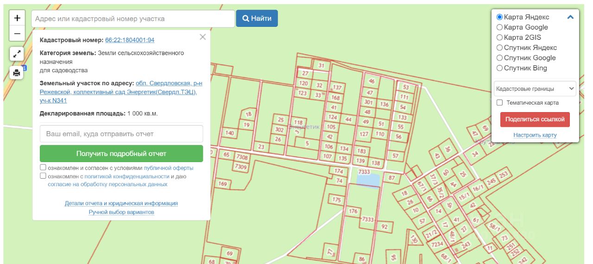Choose the Карта 2GIS map layer

(499, 38)
